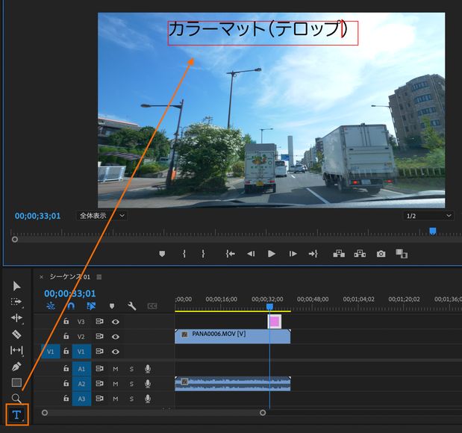Enable voice-over record on A3
The width and height of the screenshot is (462, 433).
148,399
